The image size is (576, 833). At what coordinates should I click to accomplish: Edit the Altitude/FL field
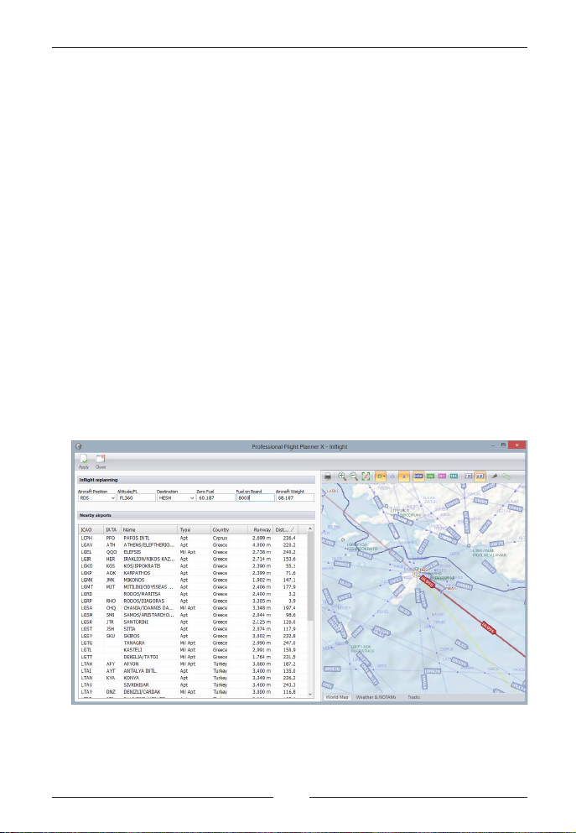[137, 498]
